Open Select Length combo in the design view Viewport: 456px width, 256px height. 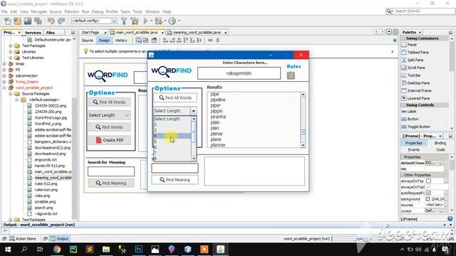tap(109, 115)
